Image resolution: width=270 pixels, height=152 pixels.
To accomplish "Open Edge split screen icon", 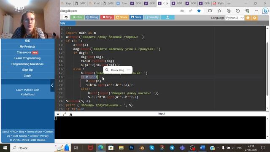I will click(210, 11).
